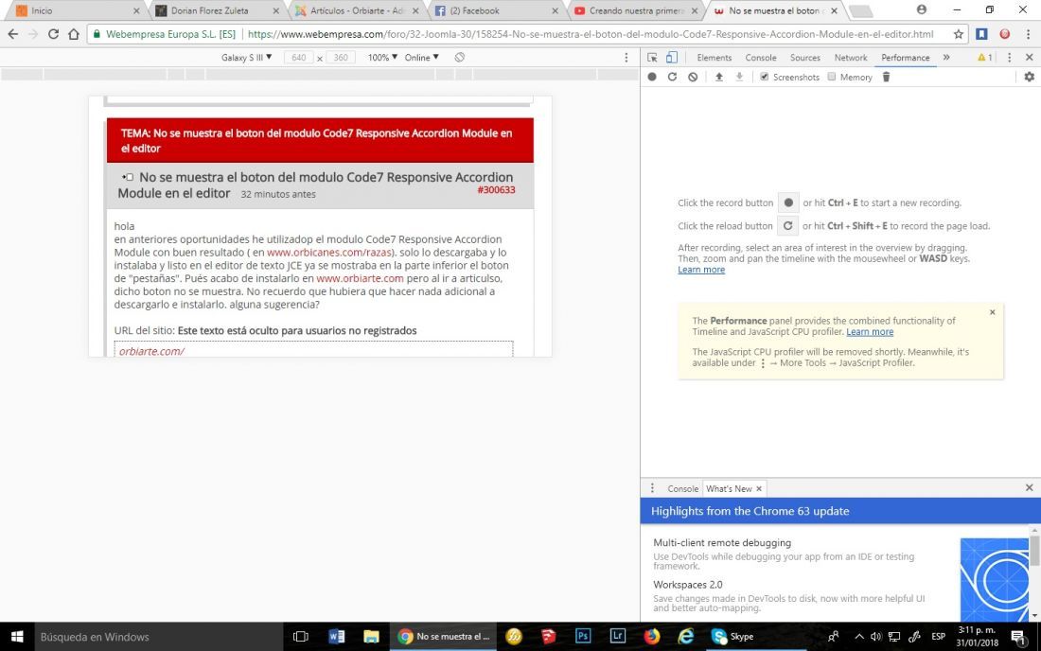Image resolution: width=1041 pixels, height=651 pixels.
Task: Bookmark this page with the star icon
Action: tap(958, 34)
